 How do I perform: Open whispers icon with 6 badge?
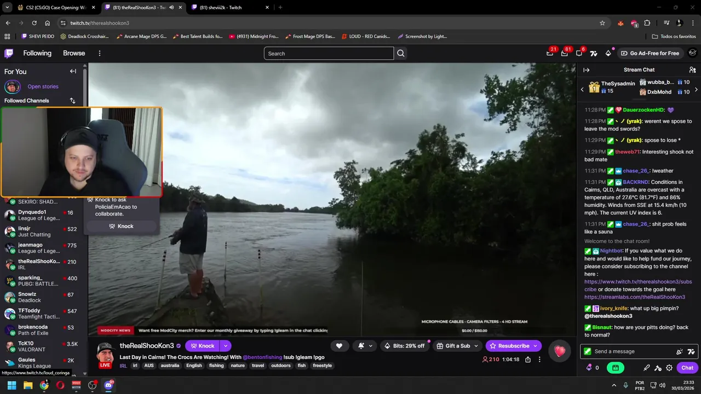(x=579, y=53)
